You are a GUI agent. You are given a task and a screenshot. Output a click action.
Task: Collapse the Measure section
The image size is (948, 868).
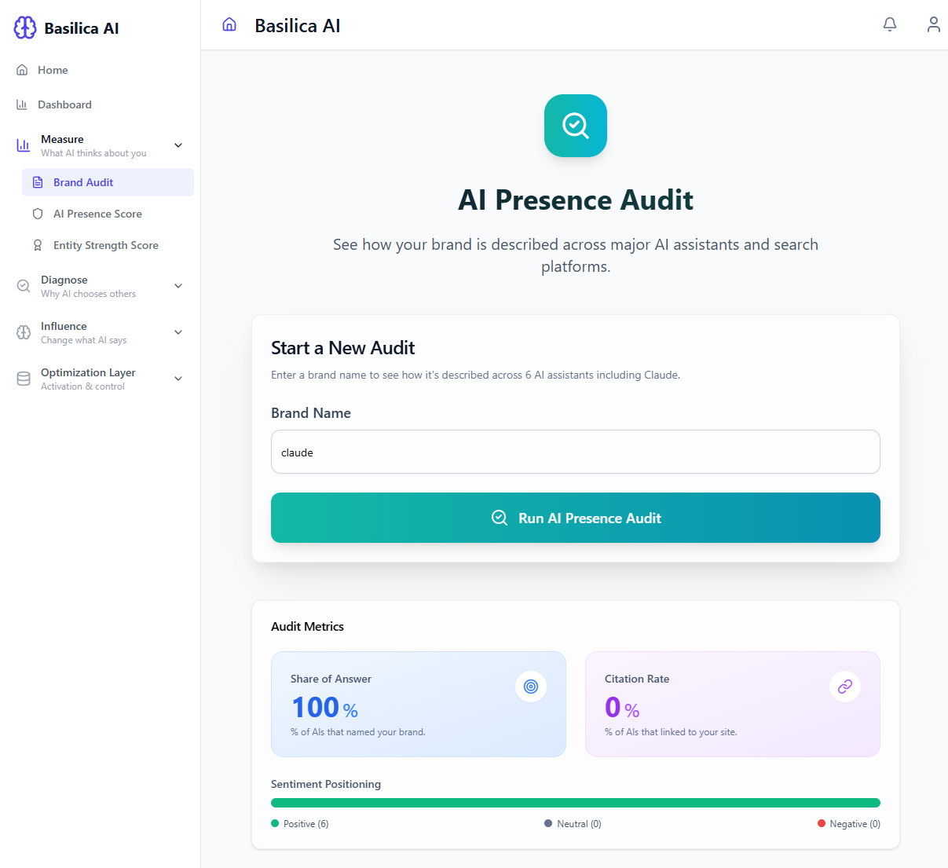[178, 145]
